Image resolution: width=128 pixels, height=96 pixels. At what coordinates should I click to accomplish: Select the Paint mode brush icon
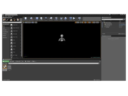point(8,20)
